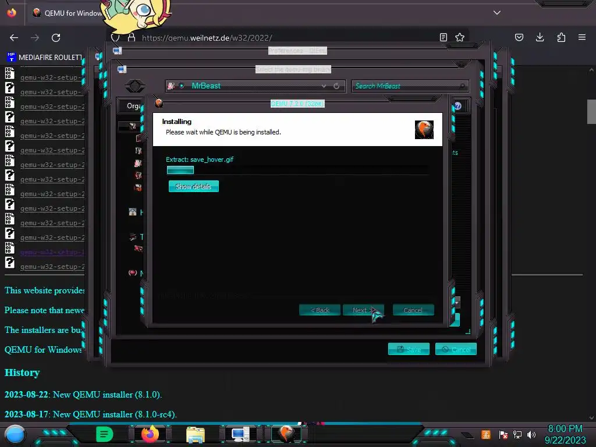Open File Explorer from the taskbar
The image size is (596, 447).
(196, 434)
